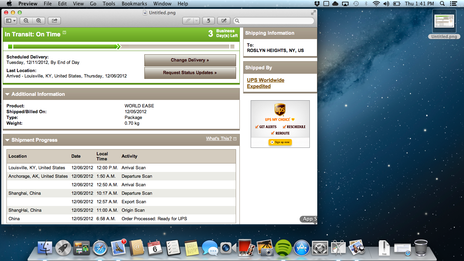The height and width of the screenshot is (261, 464).
Task: Click the green shipment progress bar
Action: [65, 47]
